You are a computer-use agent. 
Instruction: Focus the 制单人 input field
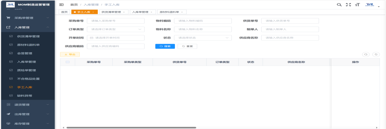point(290,29)
